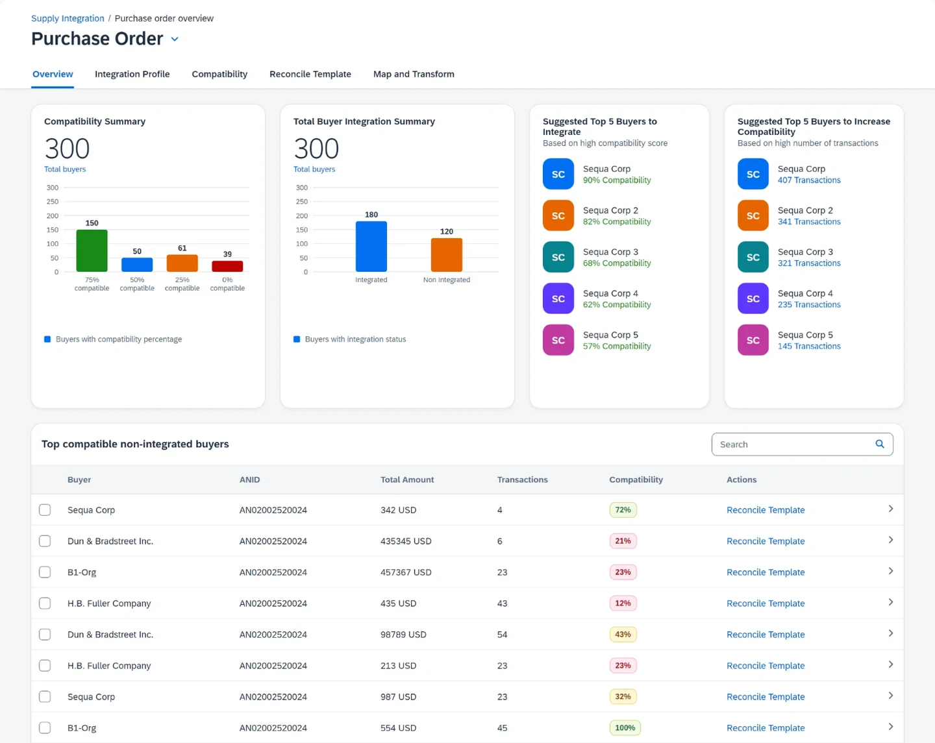Click the search magnifier icon
The image size is (935, 743).
[x=880, y=445]
